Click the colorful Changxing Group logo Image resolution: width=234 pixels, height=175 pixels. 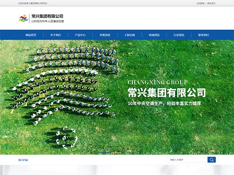pos(23,18)
